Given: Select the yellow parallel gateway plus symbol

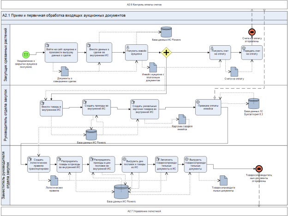Looking at the screenshot, I should [167, 53].
